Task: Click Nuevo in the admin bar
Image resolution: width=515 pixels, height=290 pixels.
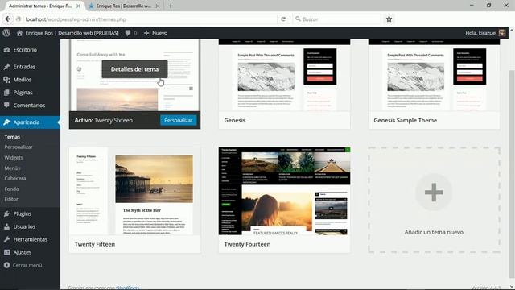Action: [x=159, y=33]
